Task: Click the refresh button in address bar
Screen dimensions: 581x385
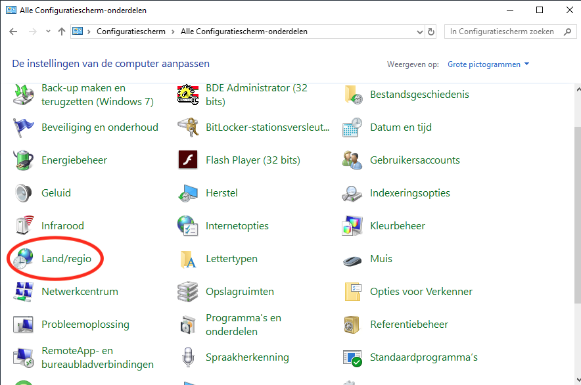Action: coord(431,32)
